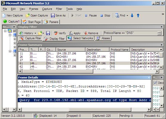Image resolution: width=166 pixels, height=119 pixels.
Task: Close the Network Conversations panel
Action: (x=14, y=27)
